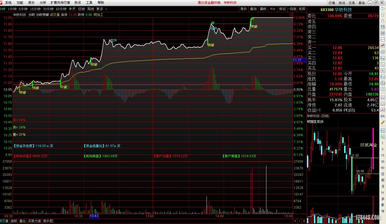Switch to the 1分钟 period tab
386x224 pixels.
coord(12,9)
